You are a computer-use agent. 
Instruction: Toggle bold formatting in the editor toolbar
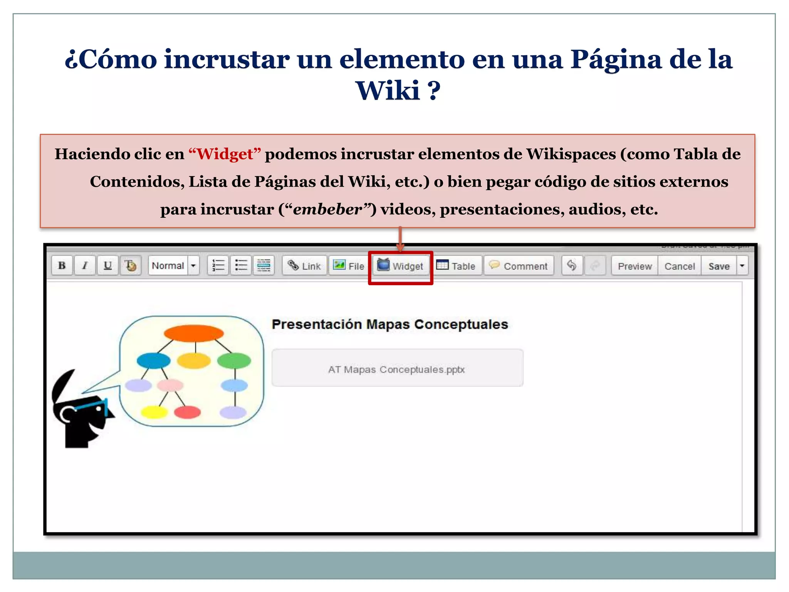(x=62, y=266)
